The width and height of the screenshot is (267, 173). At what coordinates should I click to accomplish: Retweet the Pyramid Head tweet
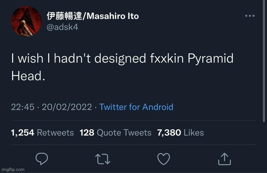click(103, 158)
